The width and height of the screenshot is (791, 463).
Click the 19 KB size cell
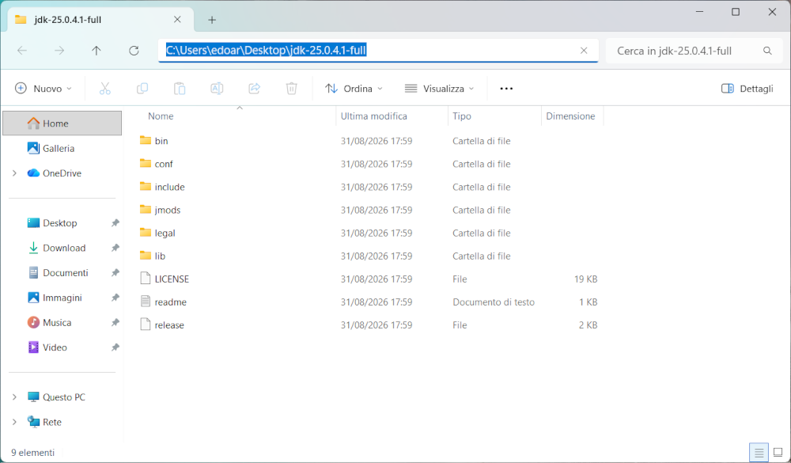(585, 279)
